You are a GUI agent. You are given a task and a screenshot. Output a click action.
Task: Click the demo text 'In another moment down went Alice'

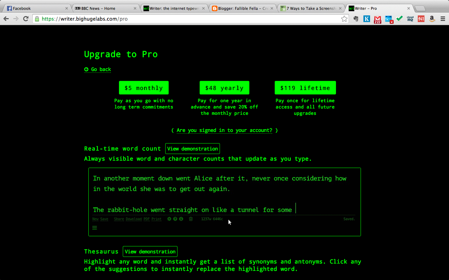[x=153, y=178]
